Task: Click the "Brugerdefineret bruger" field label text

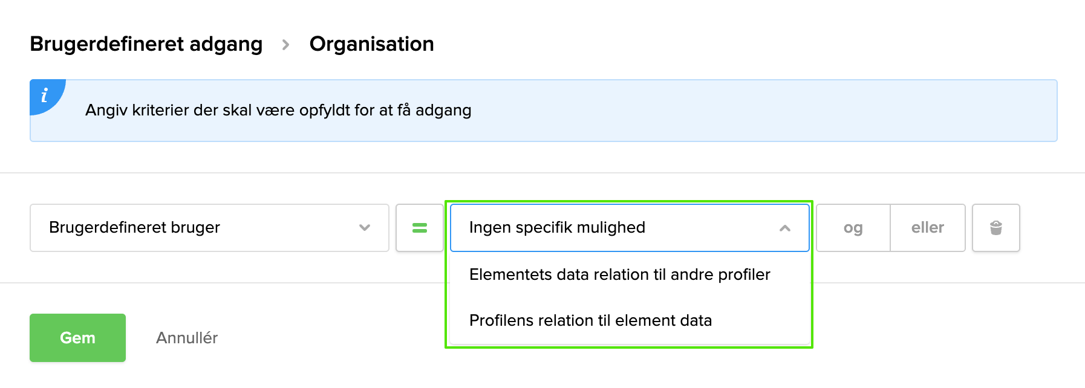Action: 134,227
